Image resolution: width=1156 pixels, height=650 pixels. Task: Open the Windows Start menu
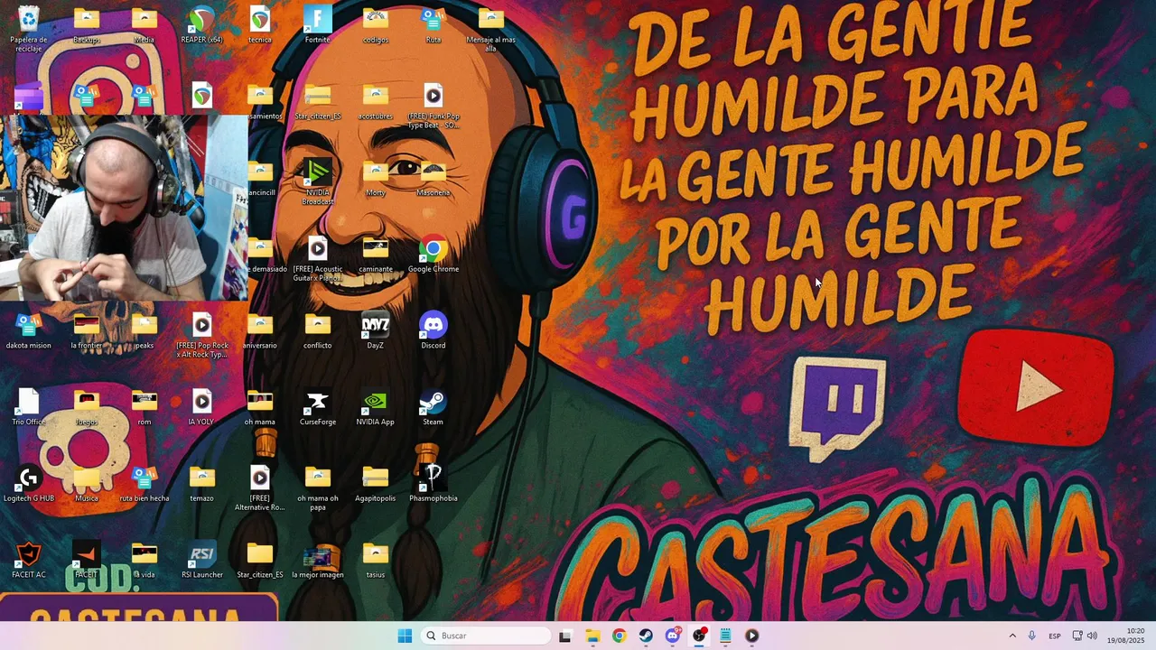(x=405, y=636)
